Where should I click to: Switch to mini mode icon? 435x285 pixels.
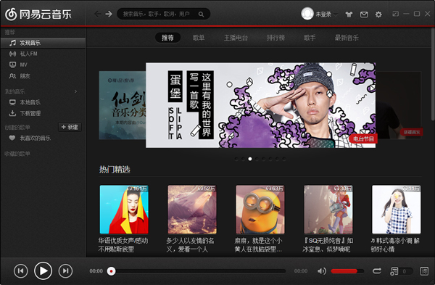pos(395,14)
